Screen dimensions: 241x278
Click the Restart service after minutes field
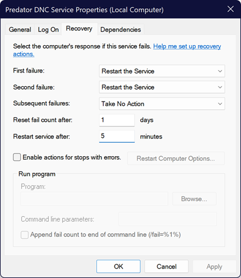[117, 136]
